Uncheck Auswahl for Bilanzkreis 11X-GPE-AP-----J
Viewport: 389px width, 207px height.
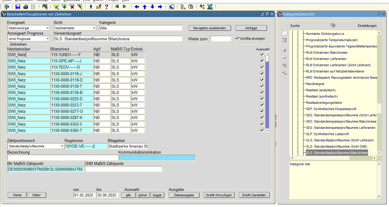point(262,61)
